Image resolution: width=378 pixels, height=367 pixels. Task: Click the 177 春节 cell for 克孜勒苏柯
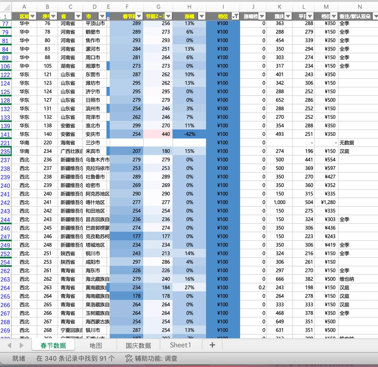[x=127, y=236]
